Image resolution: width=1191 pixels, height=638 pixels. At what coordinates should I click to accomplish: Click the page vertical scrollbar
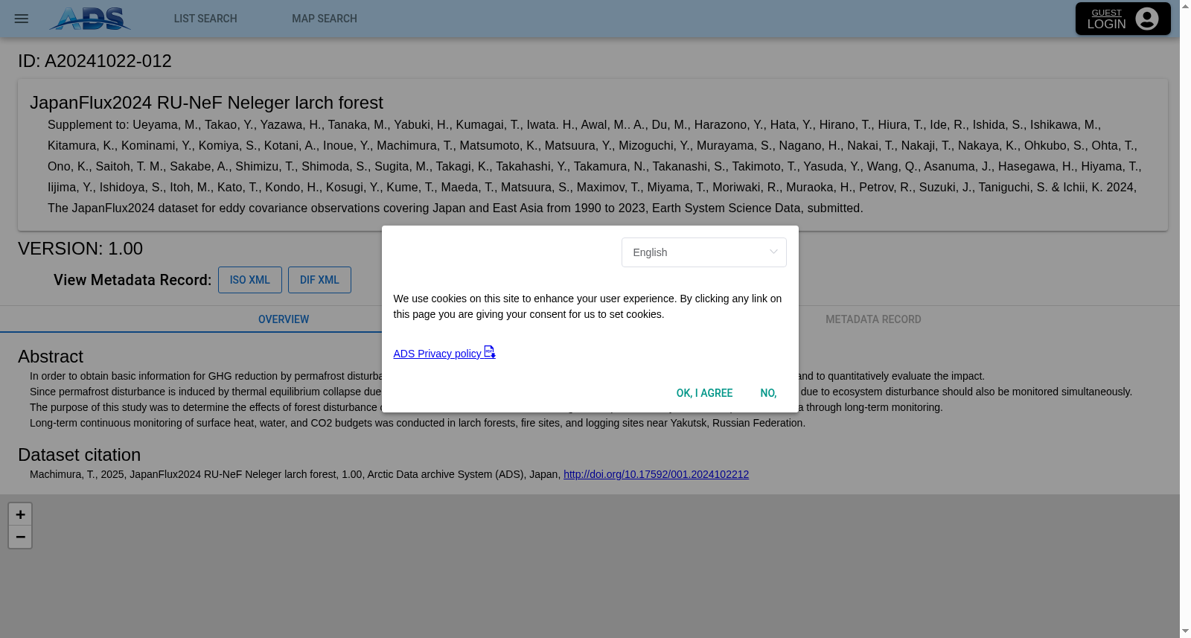1185,319
